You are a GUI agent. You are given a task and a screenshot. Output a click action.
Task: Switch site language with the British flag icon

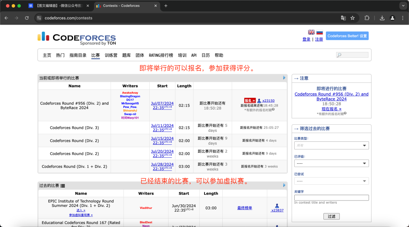click(x=311, y=32)
